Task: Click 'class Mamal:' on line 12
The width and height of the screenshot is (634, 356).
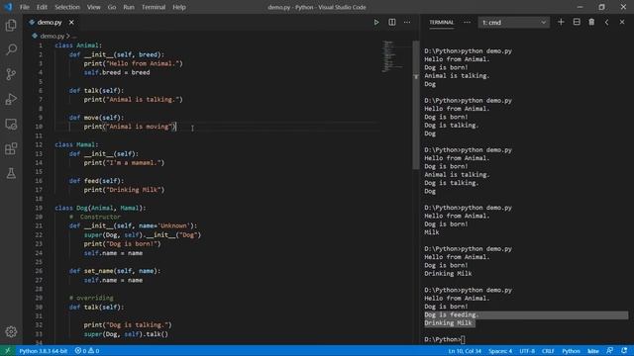Action: tap(76, 144)
